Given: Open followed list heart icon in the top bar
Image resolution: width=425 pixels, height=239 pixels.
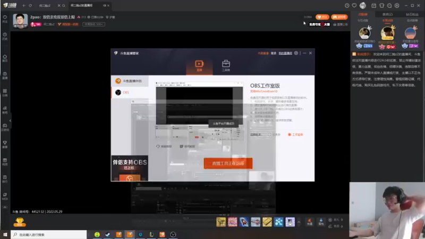Looking at the screenshot, I should coord(354,5).
